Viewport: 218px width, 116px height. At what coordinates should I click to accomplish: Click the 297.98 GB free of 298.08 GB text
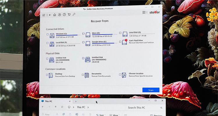(65, 46)
